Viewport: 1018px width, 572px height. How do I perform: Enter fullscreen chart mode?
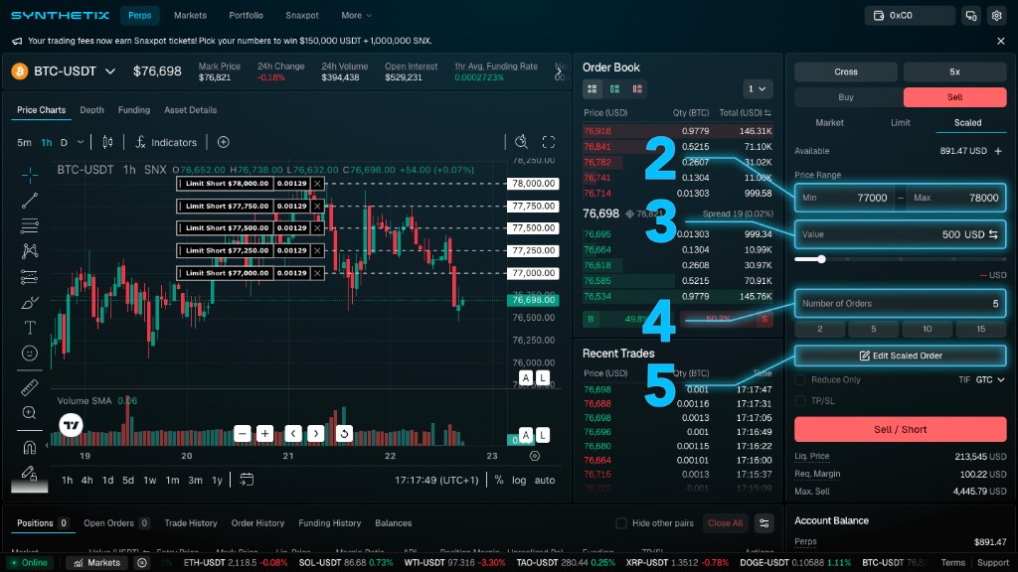(549, 142)
